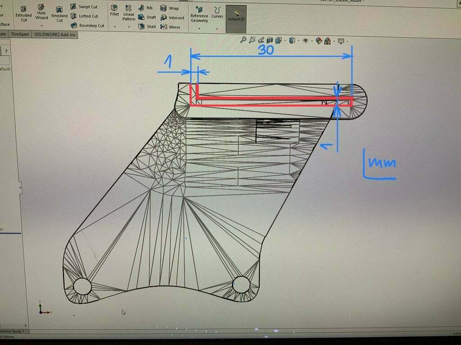
Task: Apply the Draft feature
Action: point(147,18)
